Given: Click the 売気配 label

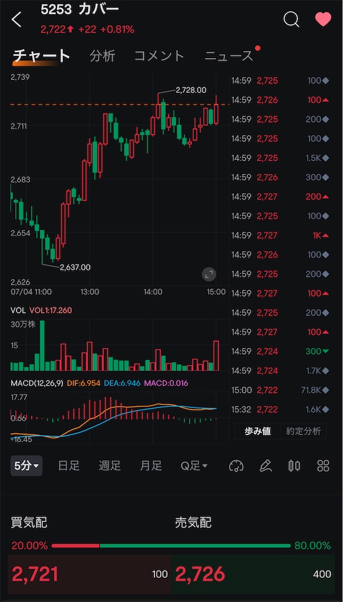Looking at the screenshot, I should [x=193, y=523].
